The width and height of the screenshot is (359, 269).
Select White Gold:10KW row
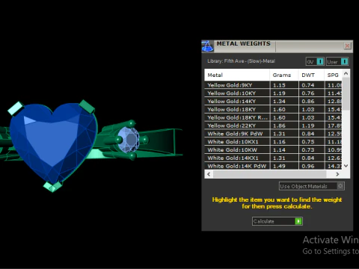tap(273, 150)
